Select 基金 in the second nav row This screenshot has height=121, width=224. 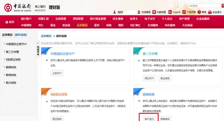tap(53, 25)
